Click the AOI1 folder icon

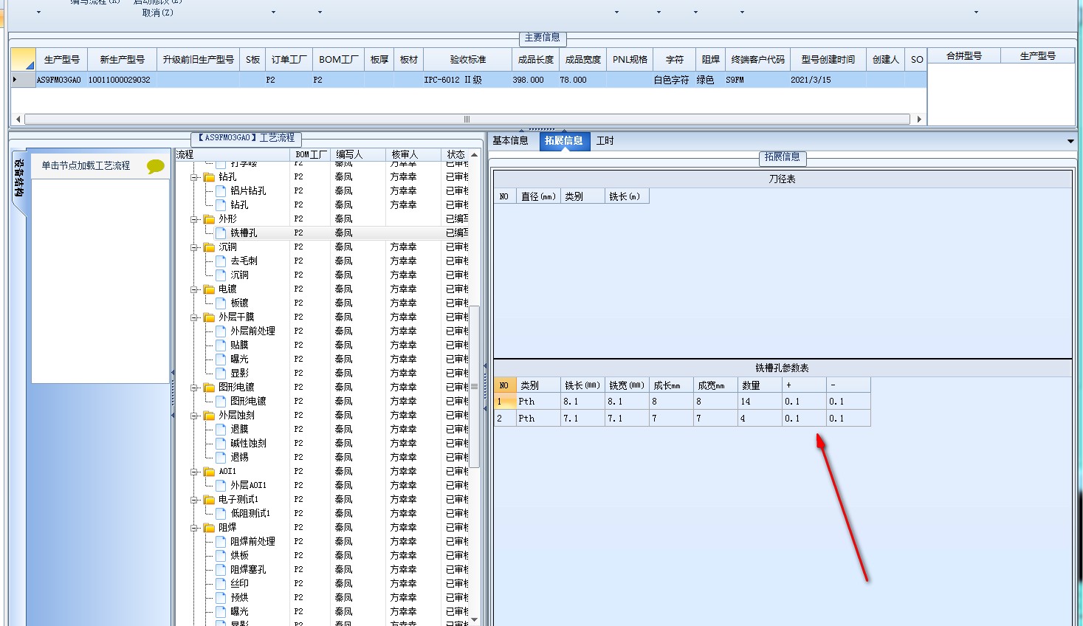210,472
